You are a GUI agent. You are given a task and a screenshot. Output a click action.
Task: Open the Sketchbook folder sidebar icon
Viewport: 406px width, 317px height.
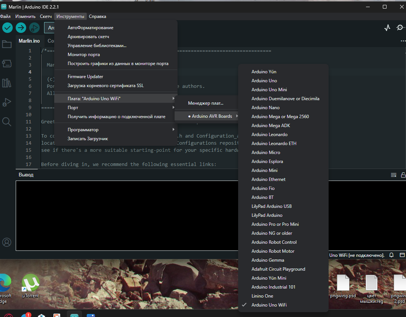(x=7, y=44)
